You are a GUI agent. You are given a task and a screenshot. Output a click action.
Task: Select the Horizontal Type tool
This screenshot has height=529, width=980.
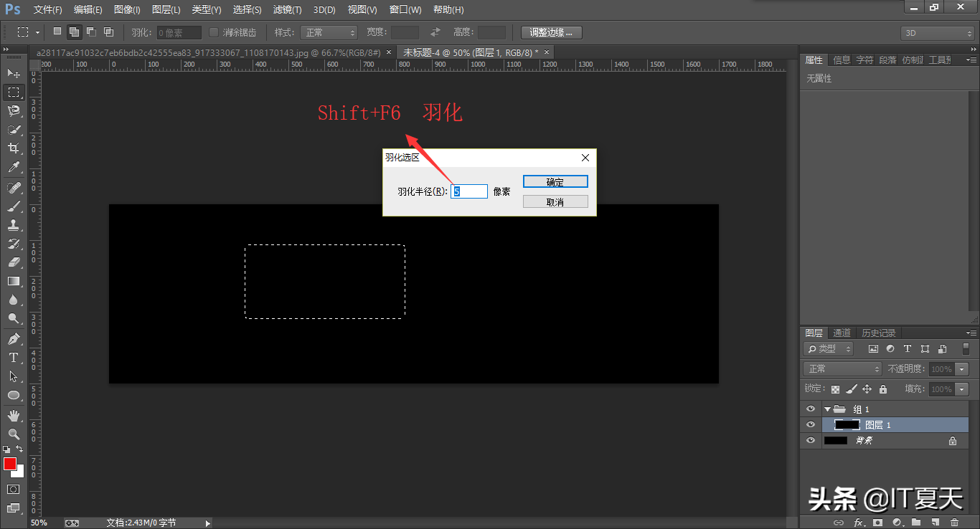point(13,357)
